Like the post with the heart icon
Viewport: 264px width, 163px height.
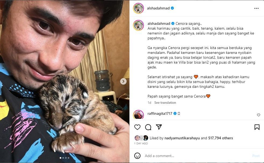137,127
